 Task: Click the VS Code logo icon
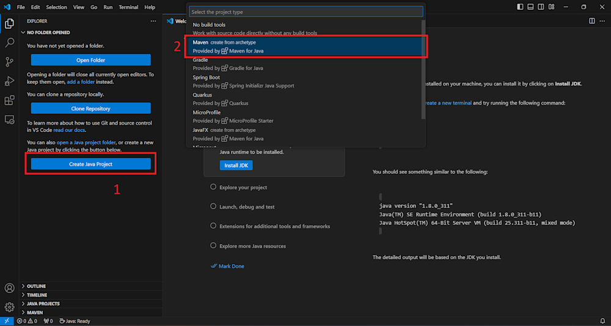(7, 7)
